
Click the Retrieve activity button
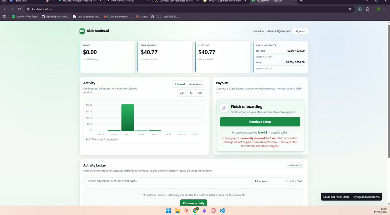[194, 203]
